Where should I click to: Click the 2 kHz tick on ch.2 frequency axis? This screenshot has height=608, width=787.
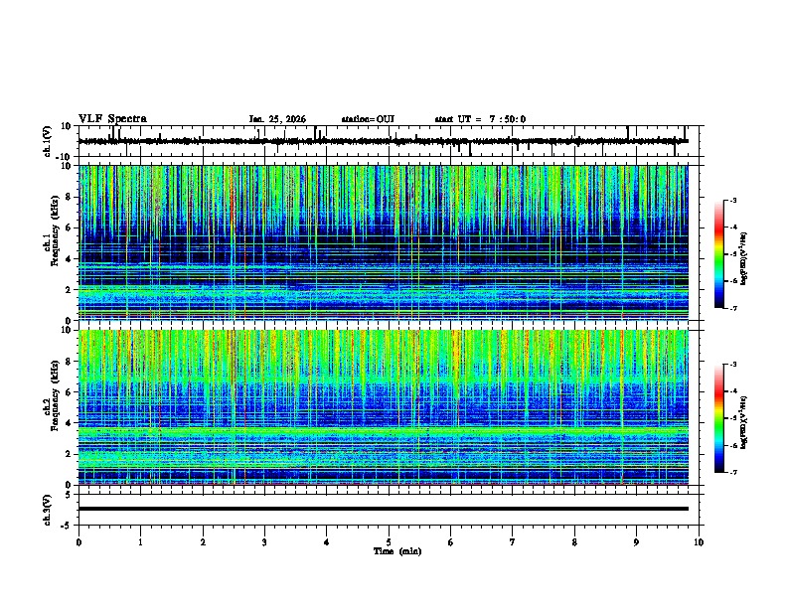[x=70, y=454]
